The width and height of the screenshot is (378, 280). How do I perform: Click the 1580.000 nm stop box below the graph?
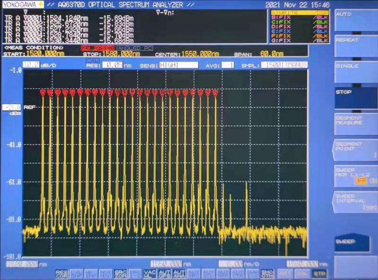[x=302, y=264]
